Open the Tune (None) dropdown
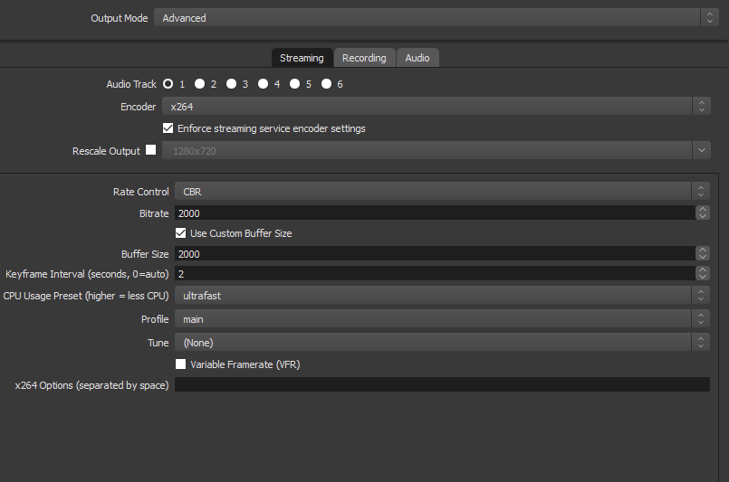Screen dimensions: 729x482 click(x=442, y=342)
